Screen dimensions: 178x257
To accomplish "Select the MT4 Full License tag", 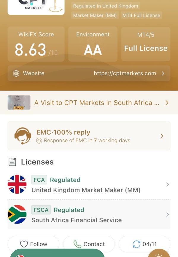I will (142, 15).
